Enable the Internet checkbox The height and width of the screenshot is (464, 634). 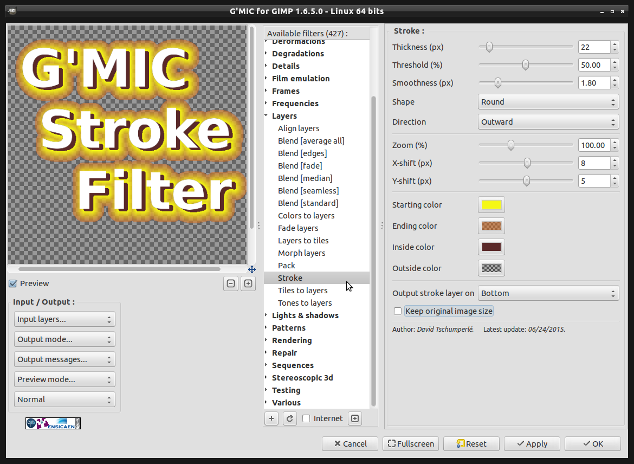307,418
